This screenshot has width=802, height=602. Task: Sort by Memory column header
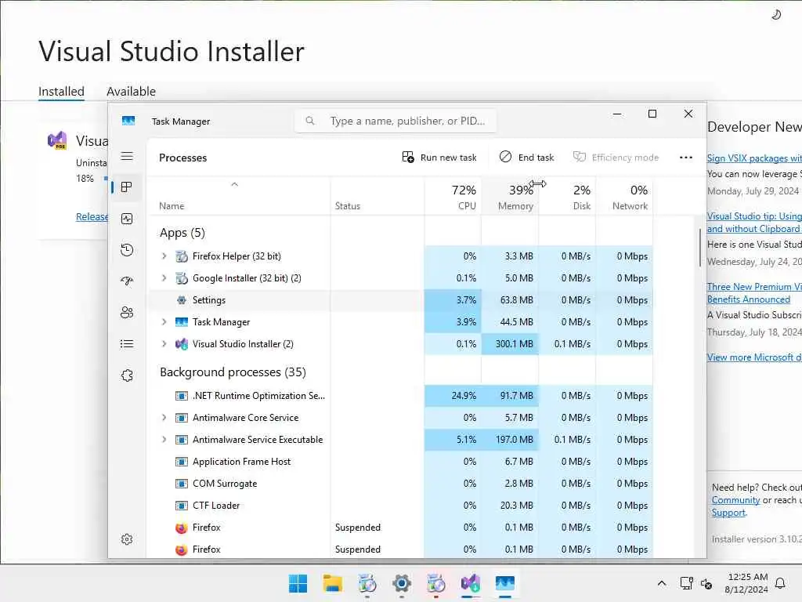click(510, 197)
